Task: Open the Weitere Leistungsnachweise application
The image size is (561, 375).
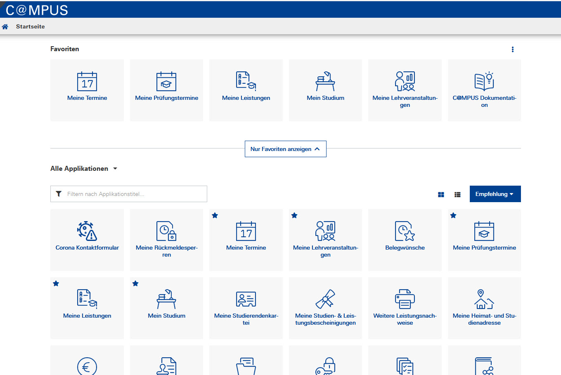Action: click(x=405, y=308)
